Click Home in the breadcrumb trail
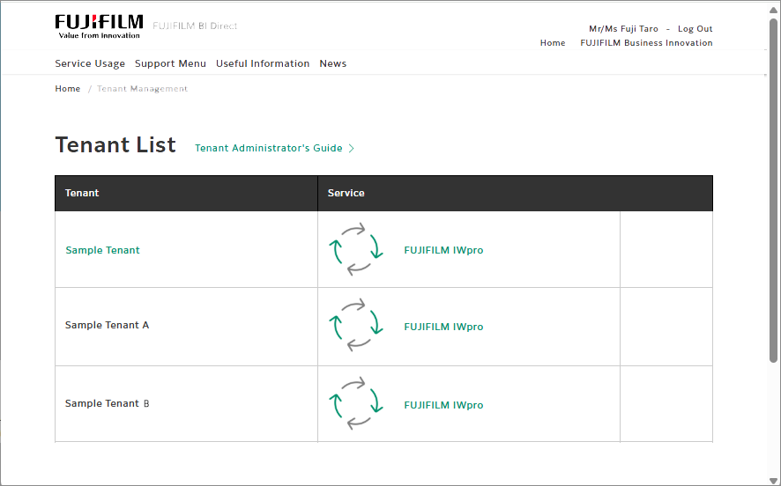 point(67,89)
